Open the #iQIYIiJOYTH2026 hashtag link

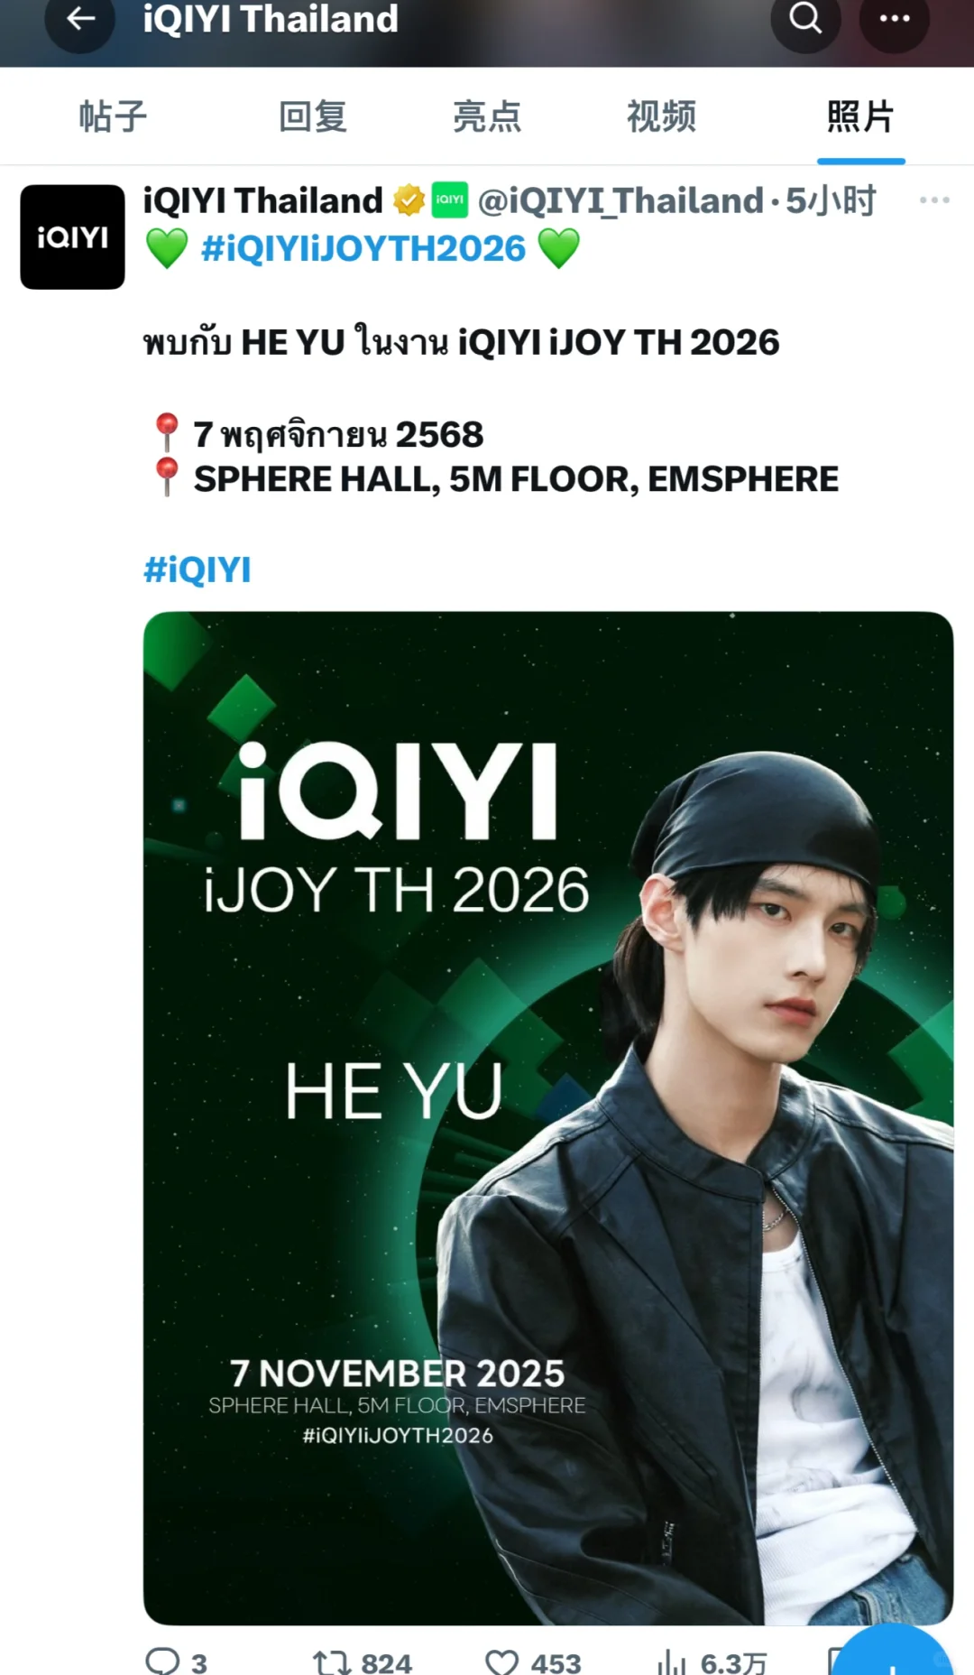(363, 248)
